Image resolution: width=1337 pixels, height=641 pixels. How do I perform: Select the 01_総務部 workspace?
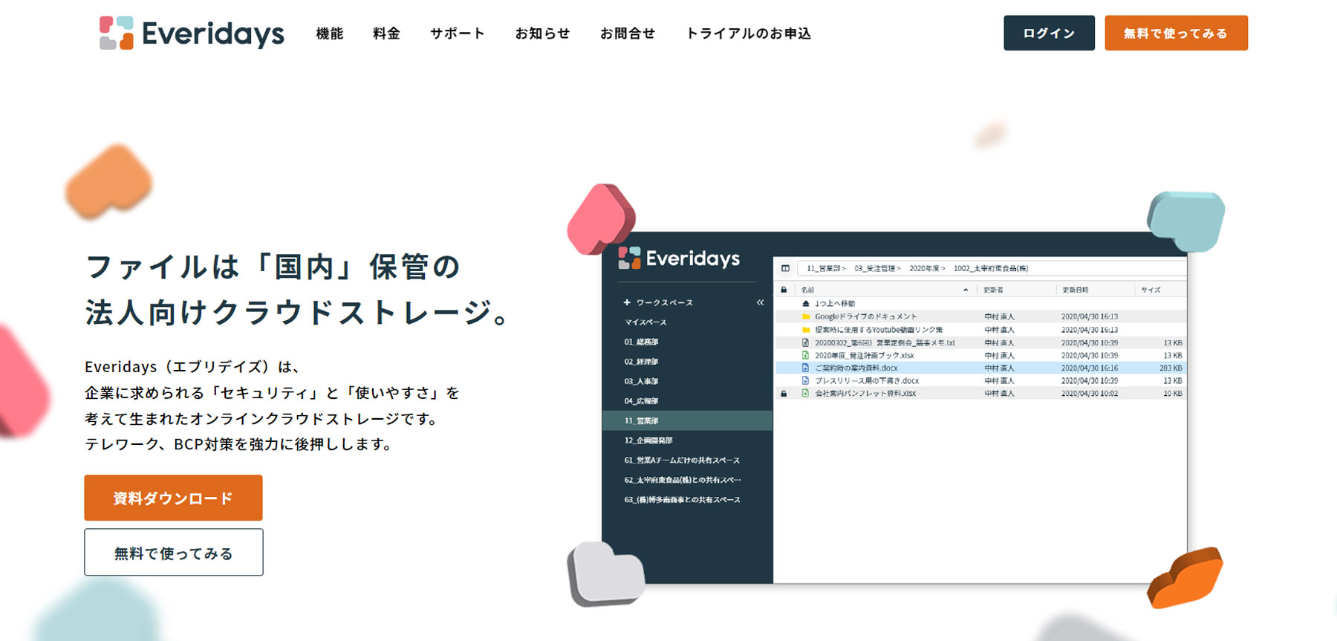(x=641, y=342)
